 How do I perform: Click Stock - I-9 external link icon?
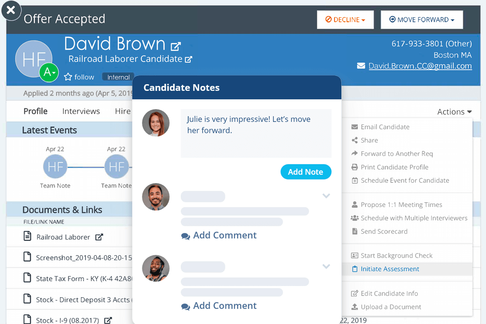click(108, 320)
